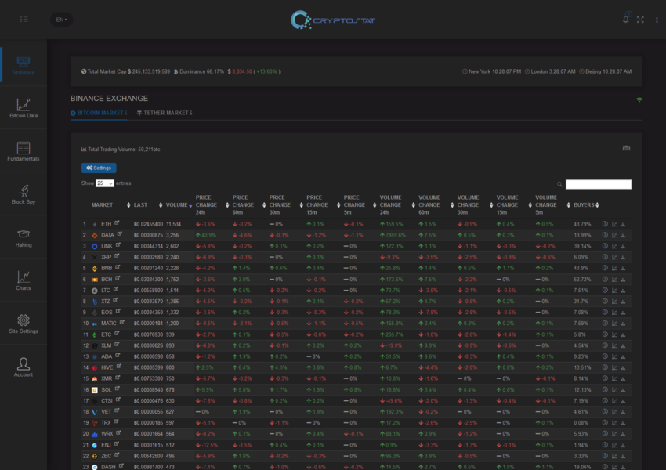Go to Fundamentals in the sidebar
Screen dimensions: 666x470
coord(24,151)
